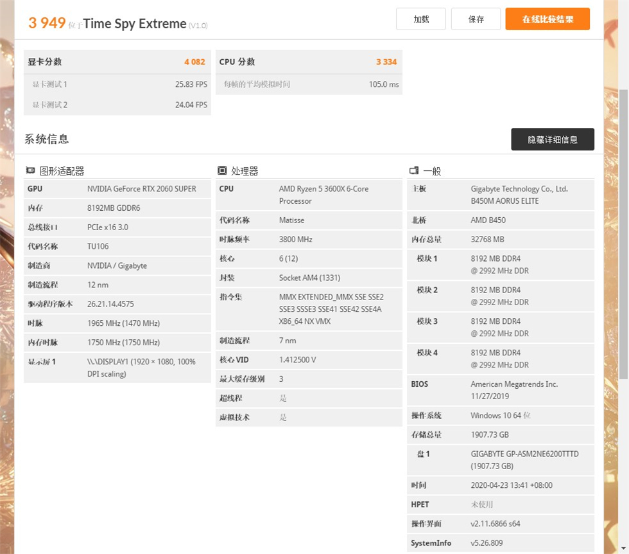Screen dimensions: 629x554
Task: Select driver version 26.21.14.4575
Action: pos(110,304)
